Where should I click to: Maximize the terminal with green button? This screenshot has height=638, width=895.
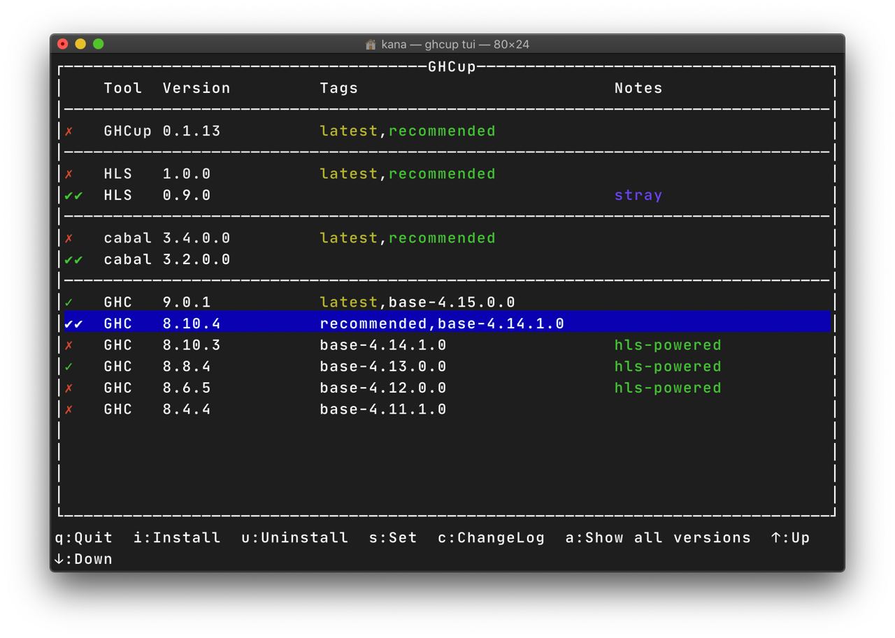pyautogui.click(x=99, y=44)
